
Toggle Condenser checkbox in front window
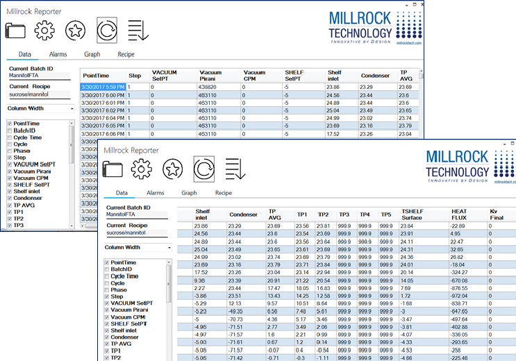tap(107, 337)
